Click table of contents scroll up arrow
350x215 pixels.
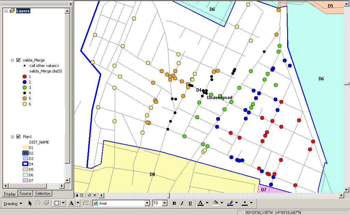[67, 11]
